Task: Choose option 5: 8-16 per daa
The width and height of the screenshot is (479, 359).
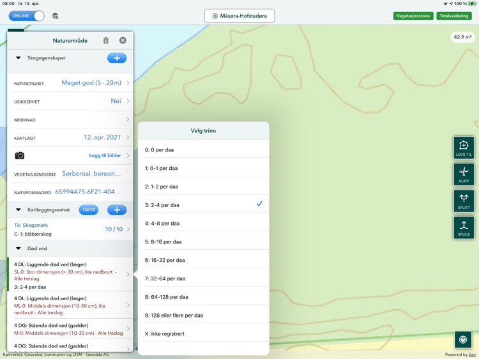Action: 204,241
